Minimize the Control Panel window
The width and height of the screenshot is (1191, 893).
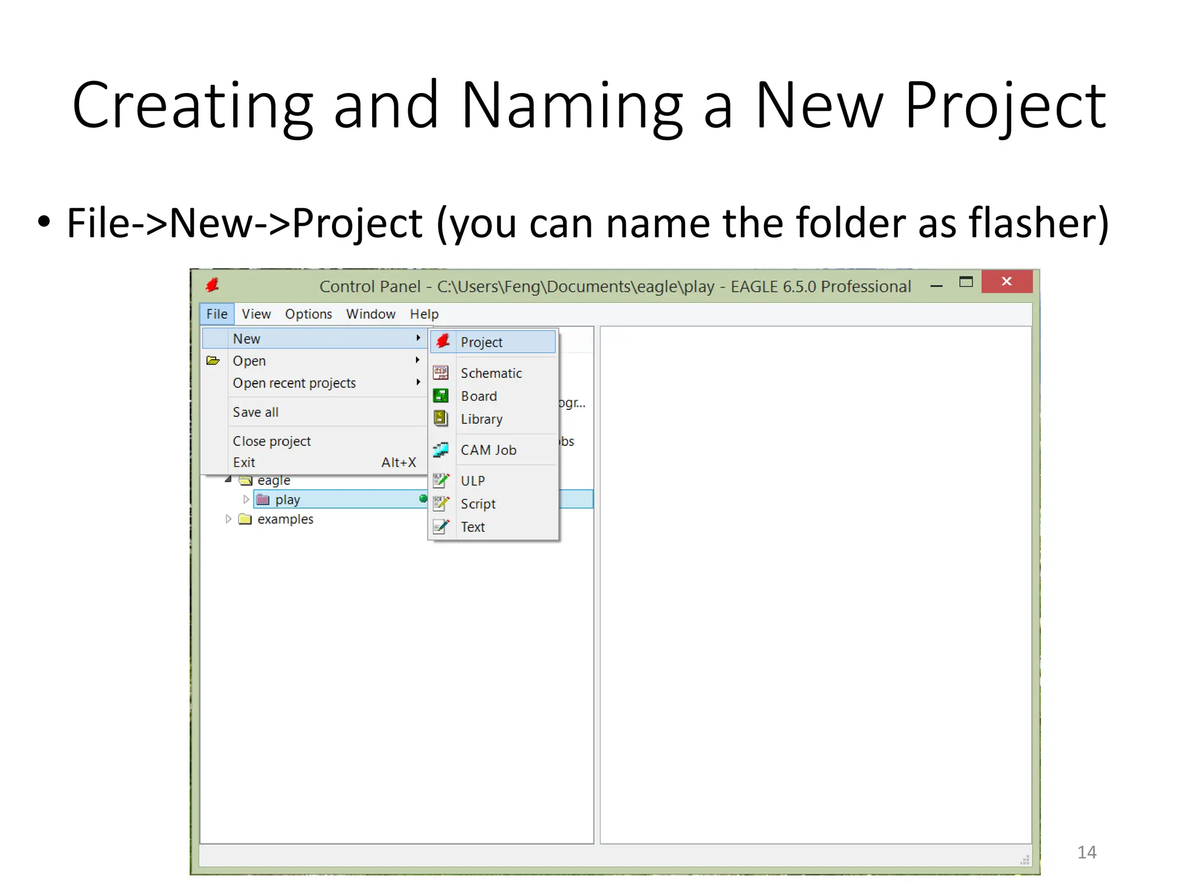[936, 284]
